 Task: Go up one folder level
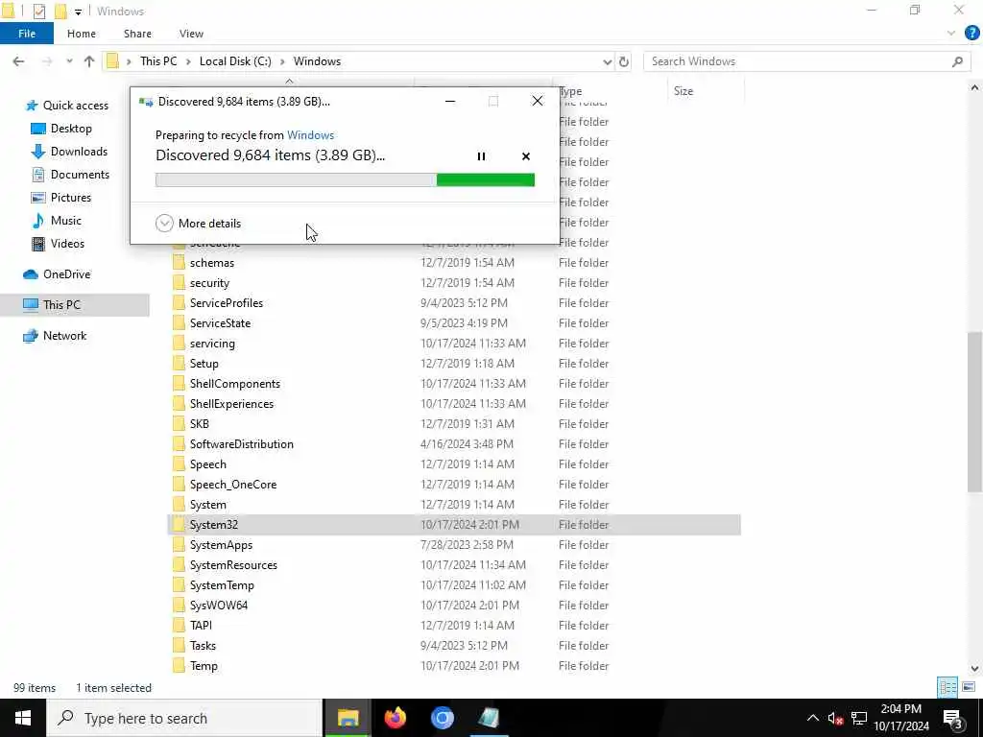coord(89,61)
